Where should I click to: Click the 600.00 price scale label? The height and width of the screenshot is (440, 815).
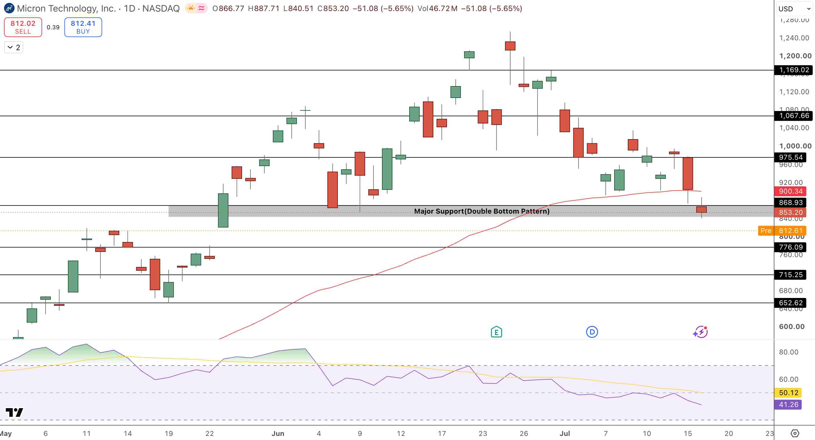click(x=791, y=327)
